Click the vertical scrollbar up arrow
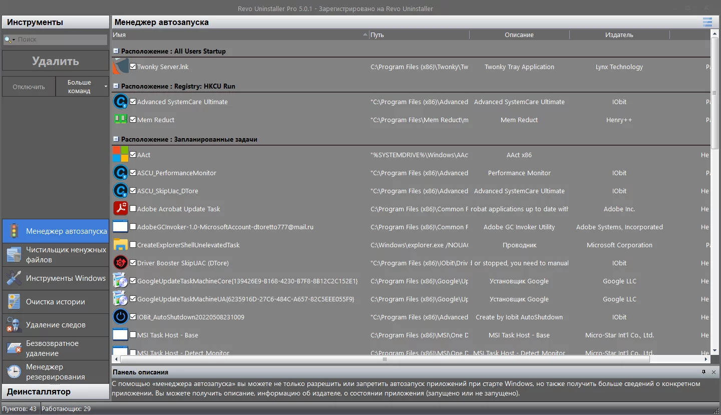The height and width of the screenshot is (415, 721). tap(714, 34)
